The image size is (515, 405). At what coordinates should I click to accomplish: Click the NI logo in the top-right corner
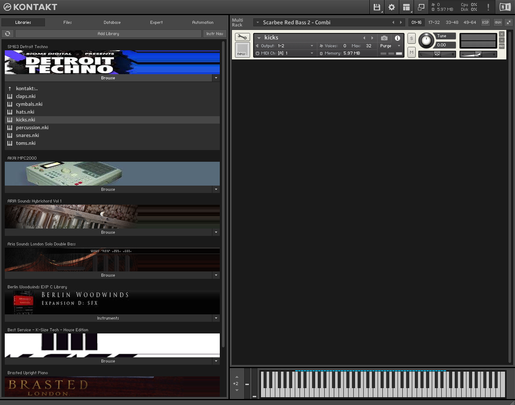tap(505, 7)
